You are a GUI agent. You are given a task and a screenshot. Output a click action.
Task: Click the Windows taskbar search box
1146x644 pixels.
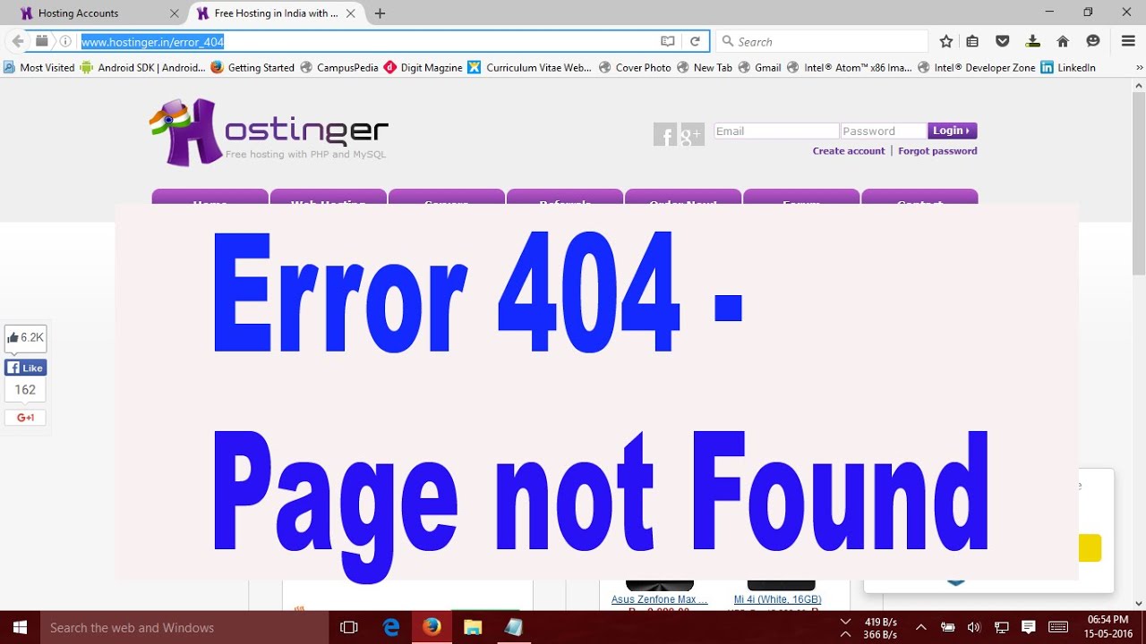pos(184,627)
